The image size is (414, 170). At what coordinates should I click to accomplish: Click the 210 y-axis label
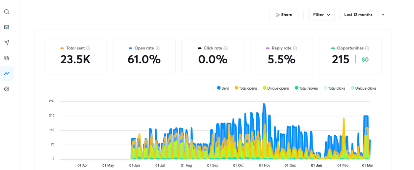51,116
